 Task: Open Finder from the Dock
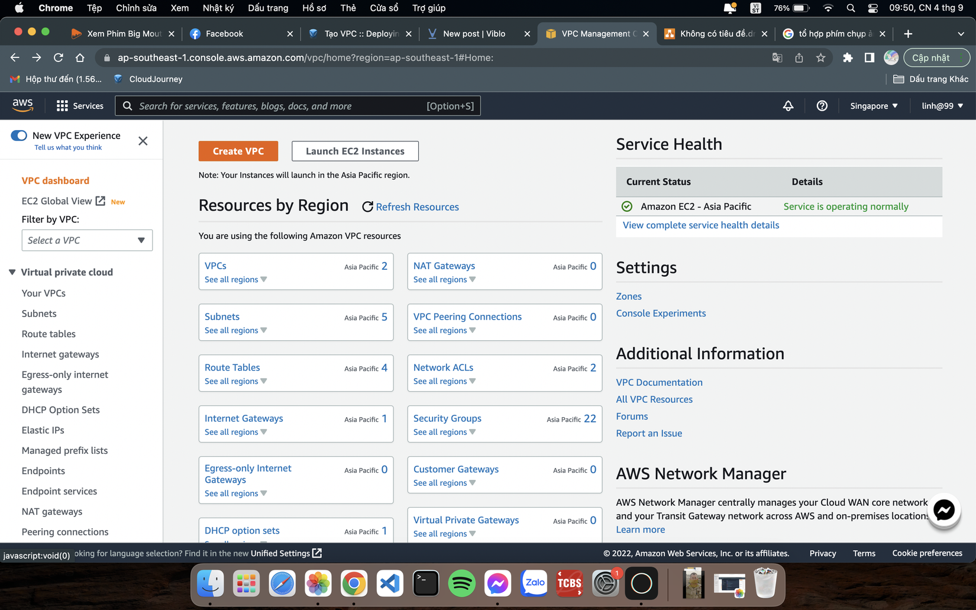click(x=210, y=583)
